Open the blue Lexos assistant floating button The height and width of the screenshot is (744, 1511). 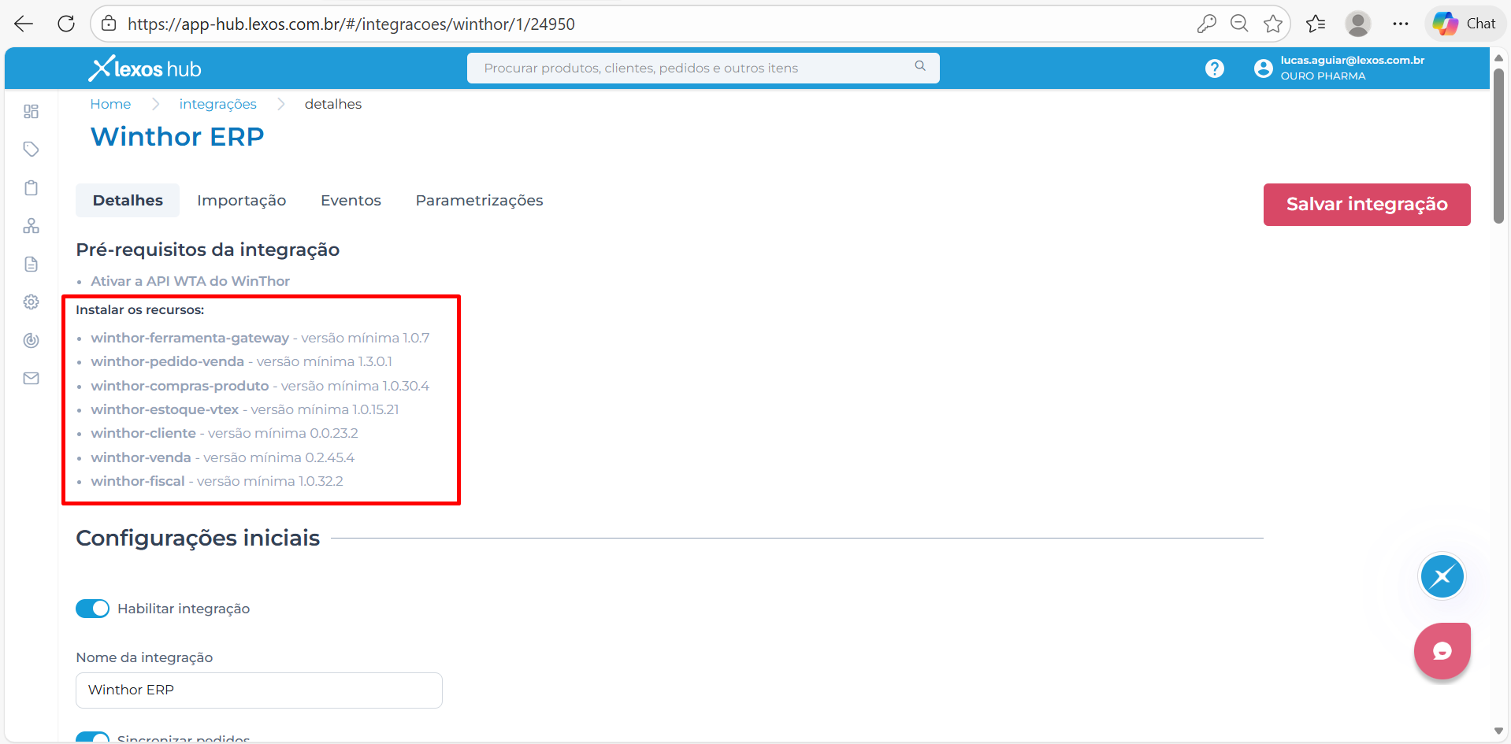[x=1442, y=576]
